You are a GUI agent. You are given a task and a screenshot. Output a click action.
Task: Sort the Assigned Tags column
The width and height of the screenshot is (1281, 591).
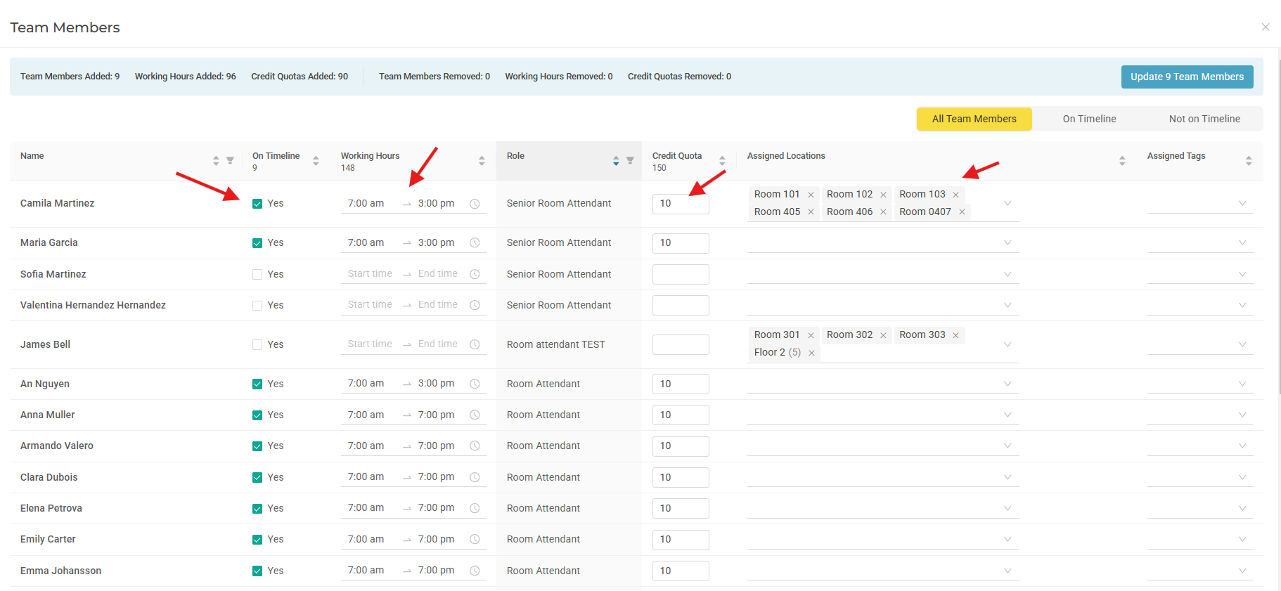(1249, 161)
